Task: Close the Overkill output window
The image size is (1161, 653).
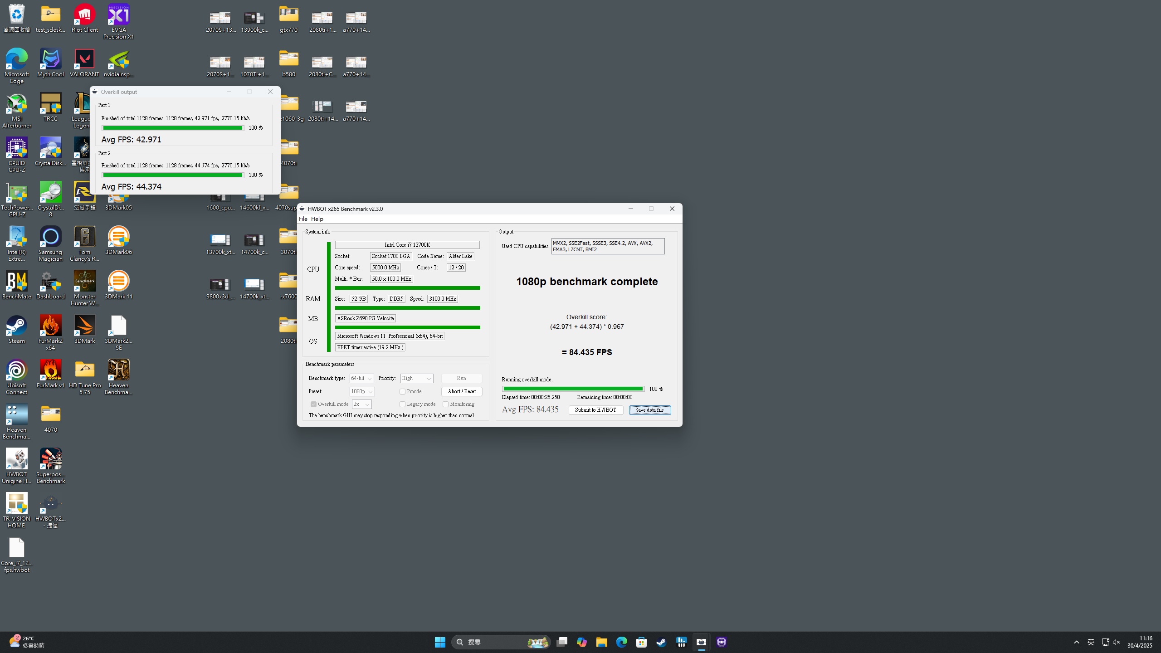Action: tap(270, 92)
